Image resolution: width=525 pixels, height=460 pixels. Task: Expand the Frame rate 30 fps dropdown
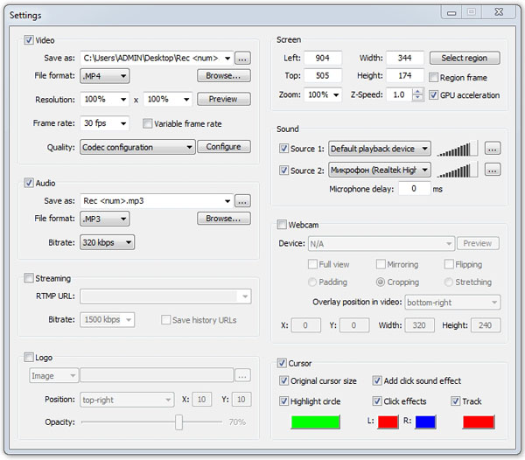click(104, 124)
